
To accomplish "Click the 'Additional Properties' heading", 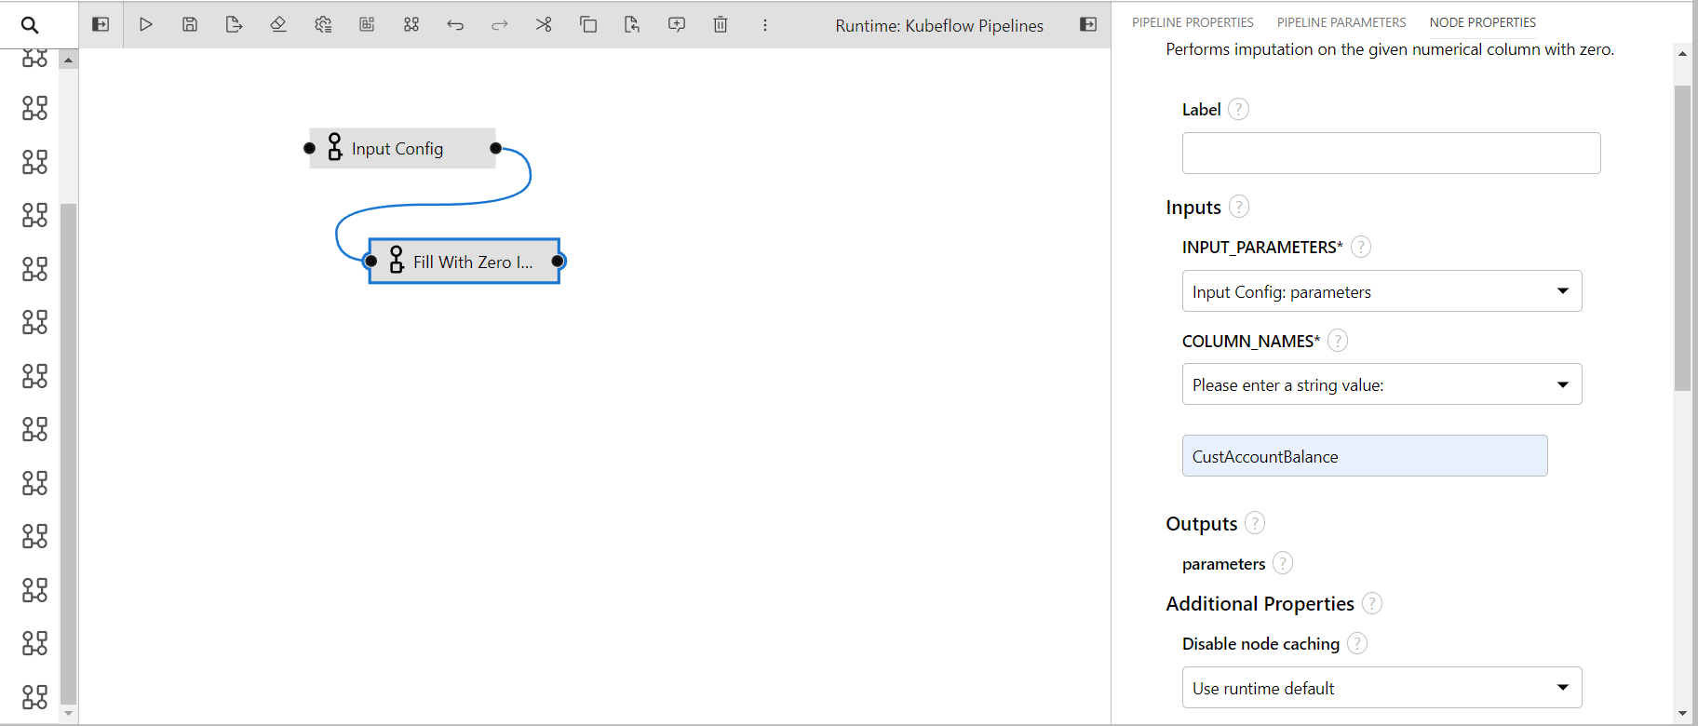I will coord(1260,603).
